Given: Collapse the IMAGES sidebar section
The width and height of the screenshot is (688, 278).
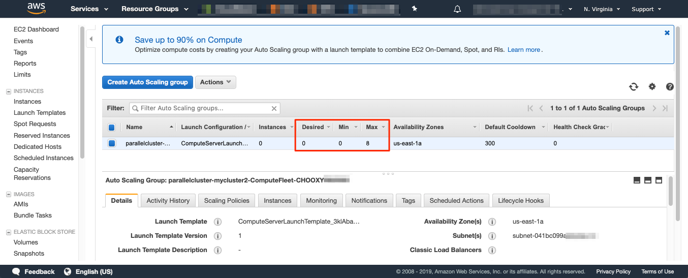Looking at the screenshot, I should pyautogui.click(x=9, y=195).
